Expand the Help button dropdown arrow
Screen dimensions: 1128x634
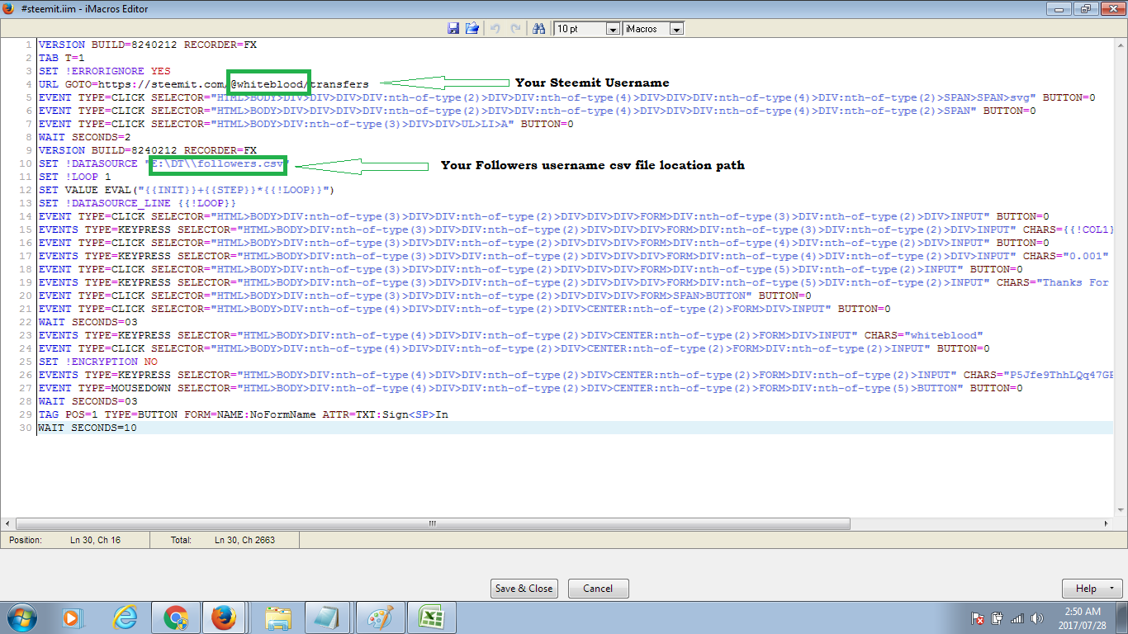pos(1111,589)
